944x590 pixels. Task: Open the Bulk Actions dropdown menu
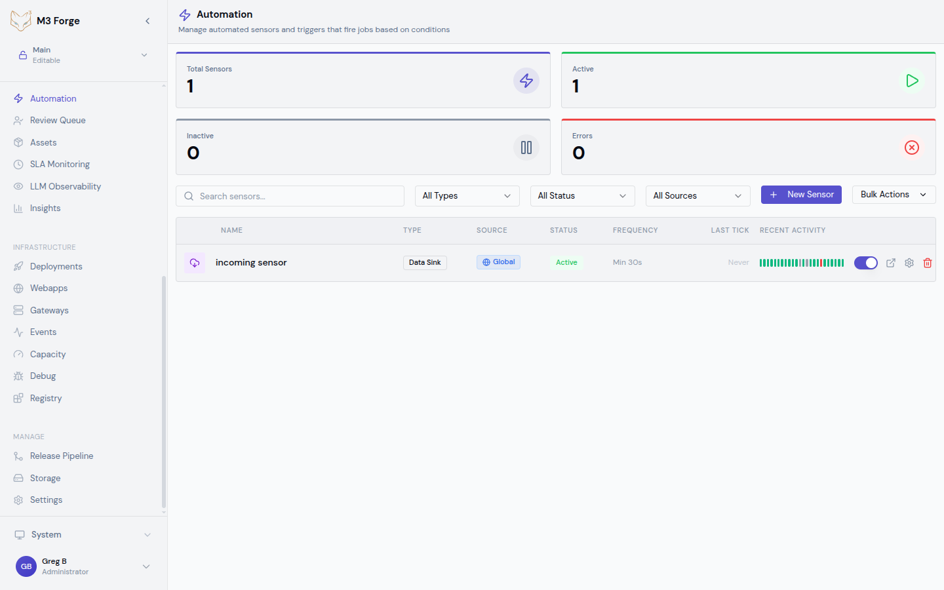pos(893,195)
